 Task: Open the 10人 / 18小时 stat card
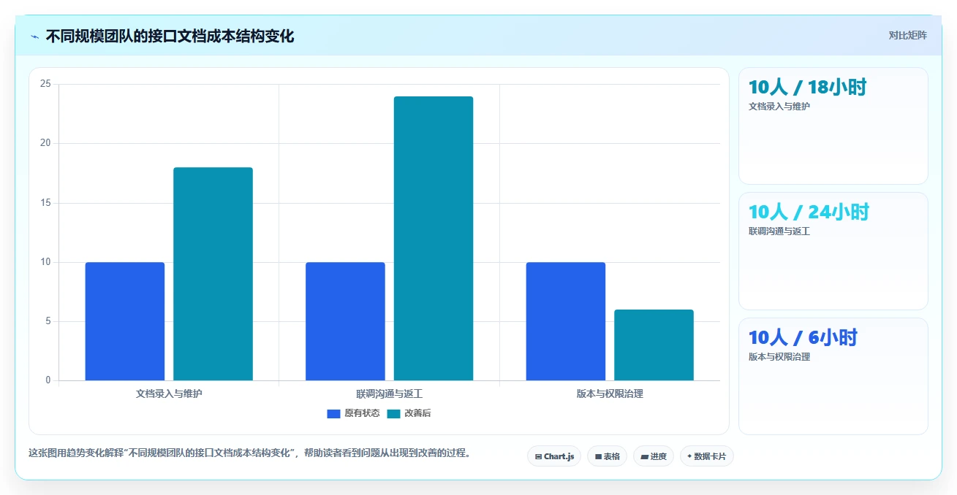click(833, 126)
